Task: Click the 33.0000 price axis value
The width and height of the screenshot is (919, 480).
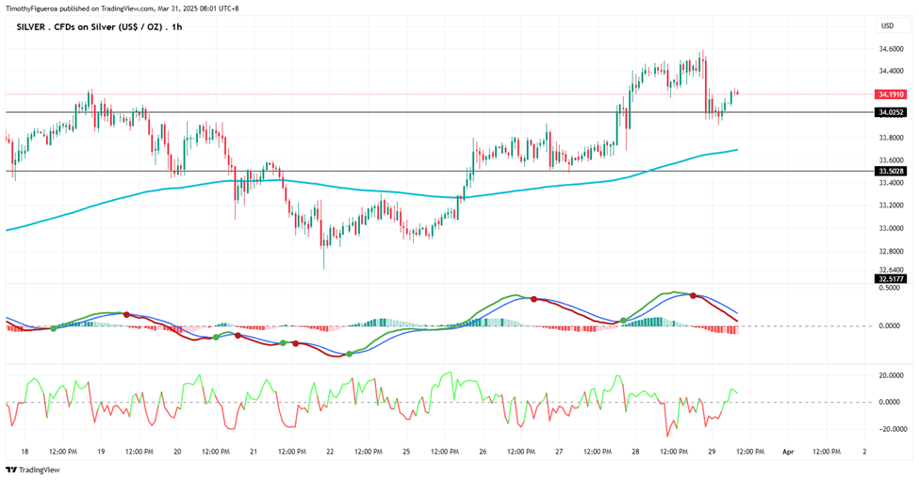Action: pyautogui.click(x=891, y=228)
